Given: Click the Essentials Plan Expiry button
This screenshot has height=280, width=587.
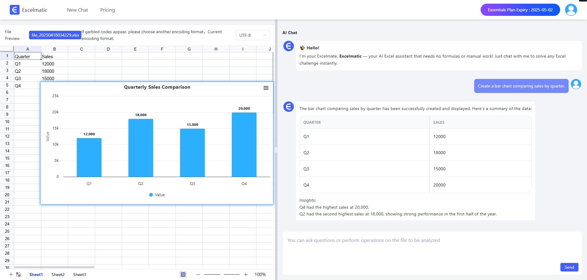Looking at the screenshot, I should coord(520,10).
